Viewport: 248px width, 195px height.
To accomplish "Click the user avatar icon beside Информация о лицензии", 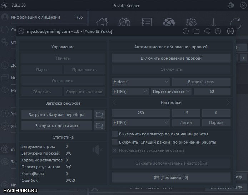I will 5,17.
